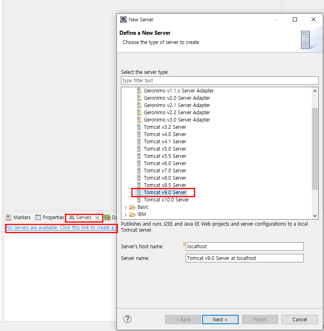This screenshot has width=324, height=331.
Task: Click the Eclipse icon in New Server title bar
Action: click(123, 19)
